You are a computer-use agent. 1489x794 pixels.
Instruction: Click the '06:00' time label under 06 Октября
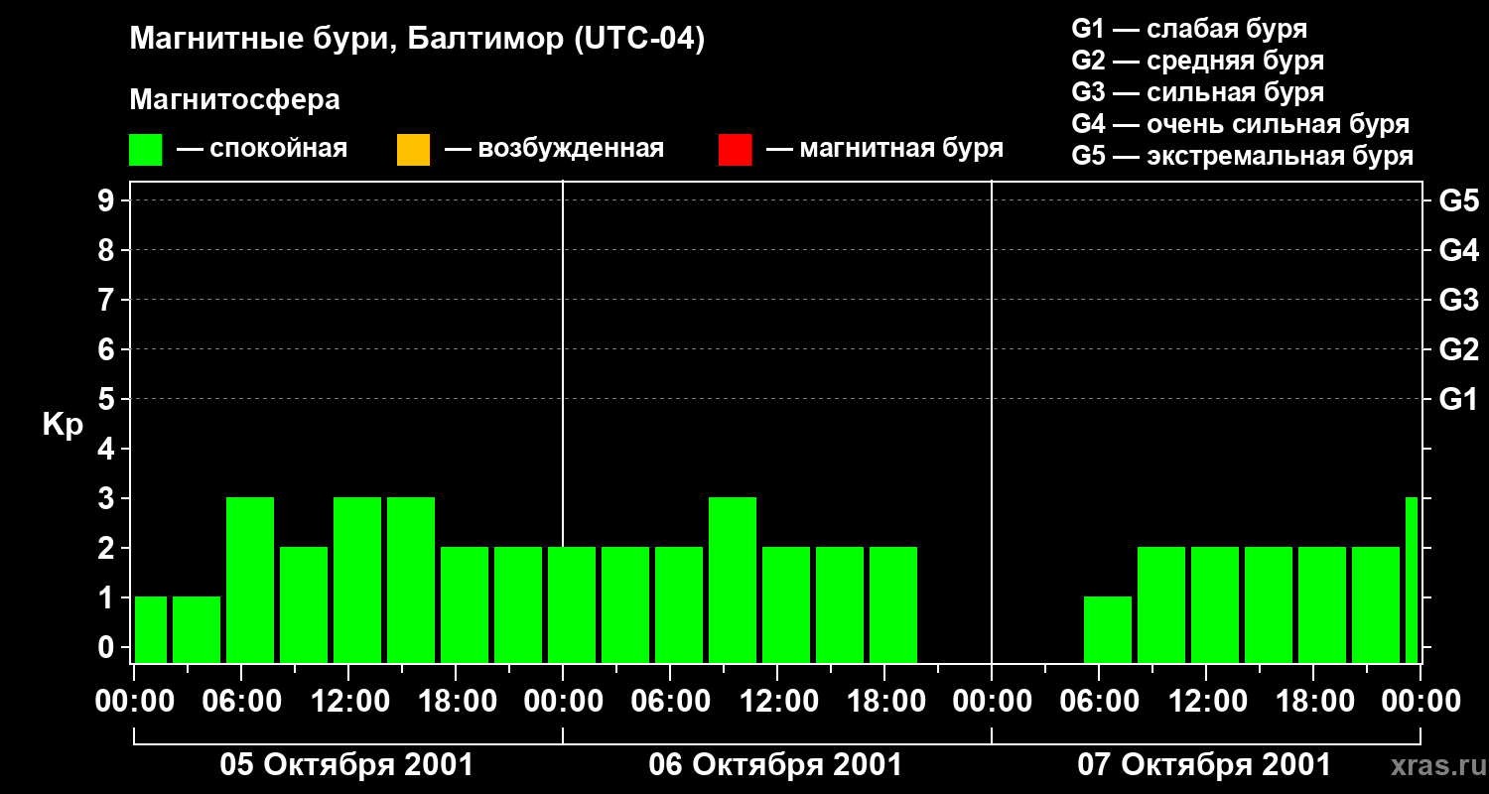670,702
